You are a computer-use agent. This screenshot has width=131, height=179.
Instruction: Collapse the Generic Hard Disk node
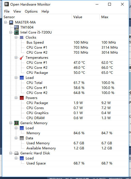11,153
